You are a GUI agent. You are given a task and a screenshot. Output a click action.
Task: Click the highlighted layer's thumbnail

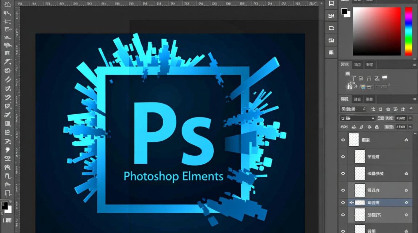click(x=360, y=203)
